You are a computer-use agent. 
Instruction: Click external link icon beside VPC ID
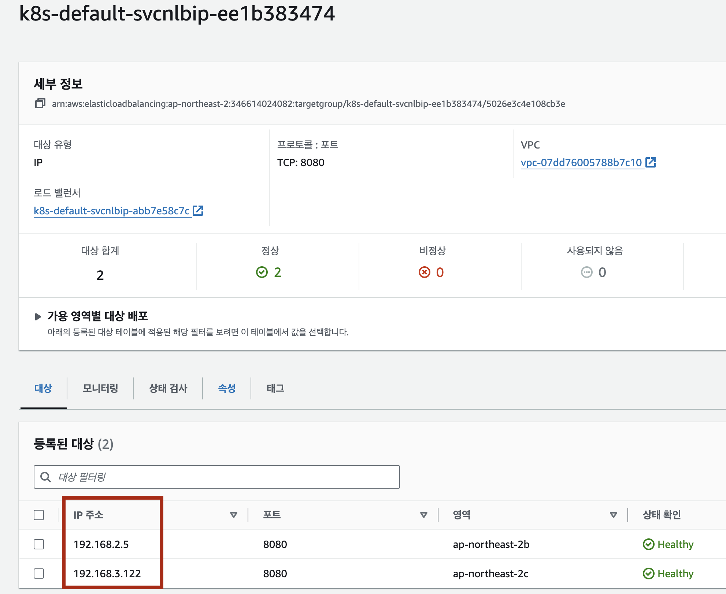651,162
